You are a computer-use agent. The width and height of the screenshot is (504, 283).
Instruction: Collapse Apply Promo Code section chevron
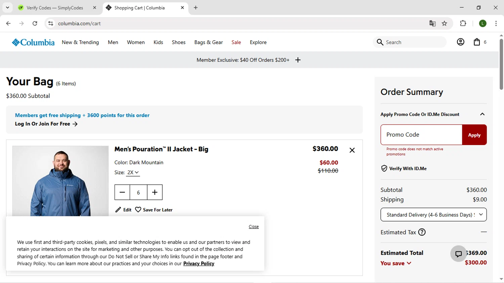[482, 114]
